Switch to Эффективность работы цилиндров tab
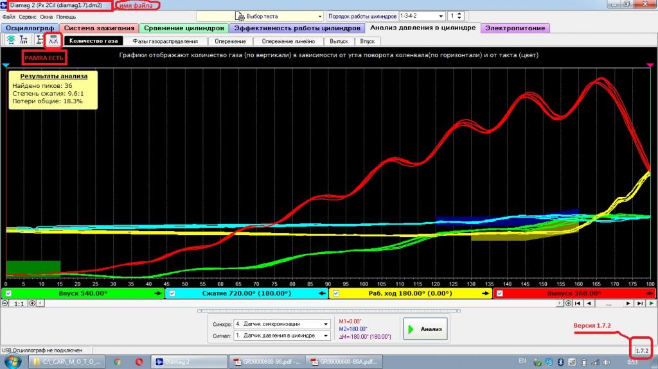The image size is (658, 369). point(297,28)
